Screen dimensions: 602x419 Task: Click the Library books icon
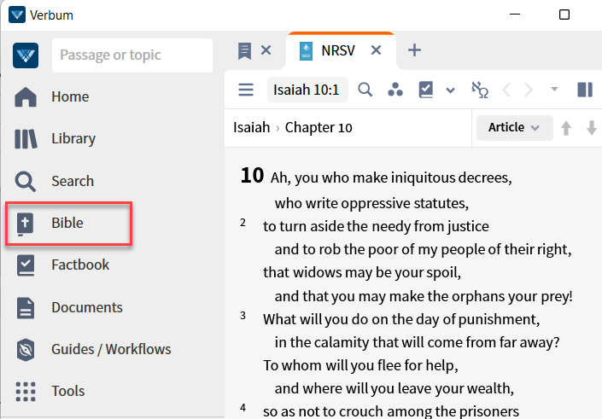[x=26, y=138]
